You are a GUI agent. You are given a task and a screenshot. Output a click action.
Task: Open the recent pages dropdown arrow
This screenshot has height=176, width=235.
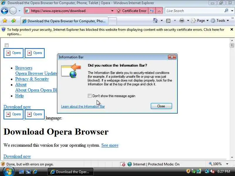click(x=19, y=11)
